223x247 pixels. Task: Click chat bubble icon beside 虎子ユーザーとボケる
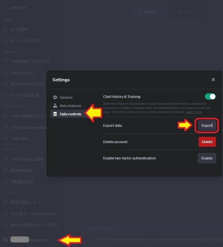click(5, 40)
